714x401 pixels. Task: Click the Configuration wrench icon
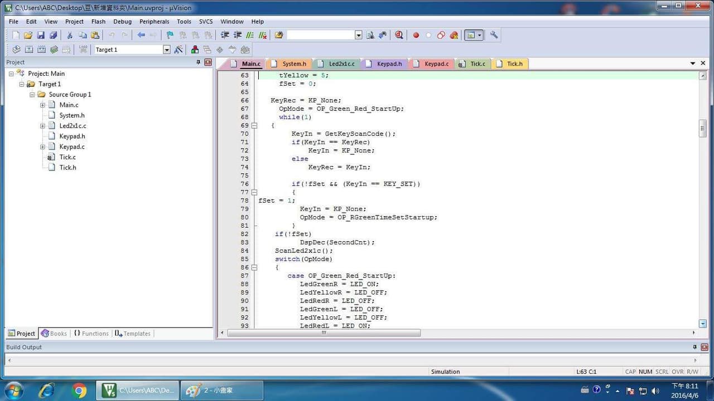click(x=494, y=35)
